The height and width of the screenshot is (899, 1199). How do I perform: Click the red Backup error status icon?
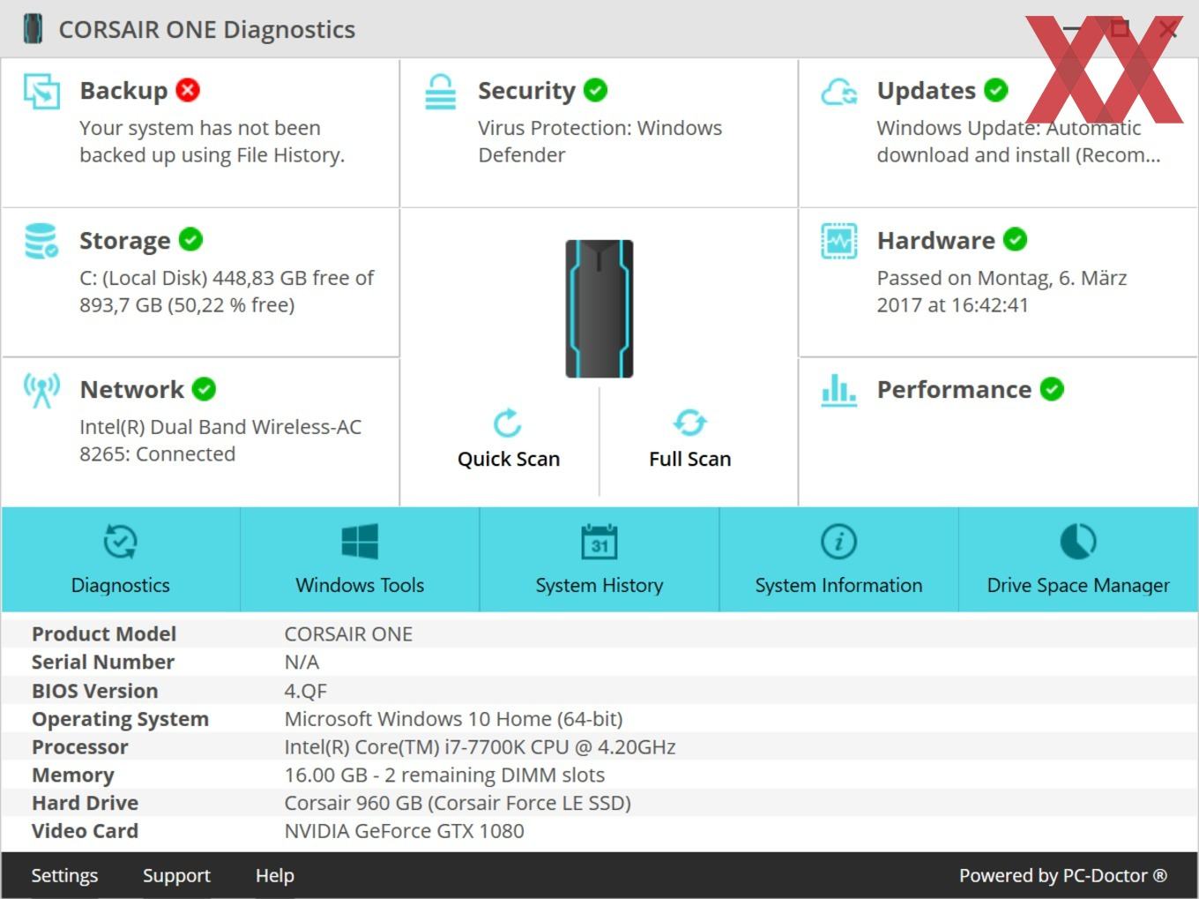(x=188, y=90)
